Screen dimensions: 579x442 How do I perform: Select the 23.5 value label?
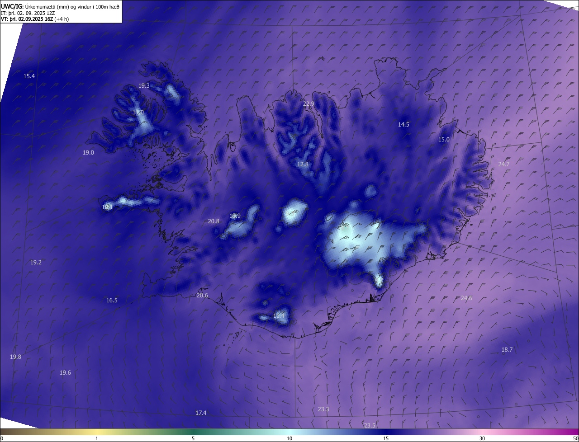[370, 425]
